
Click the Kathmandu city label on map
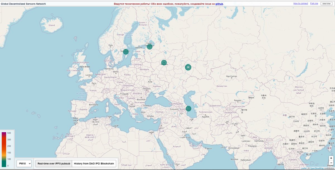click(259, 141)
